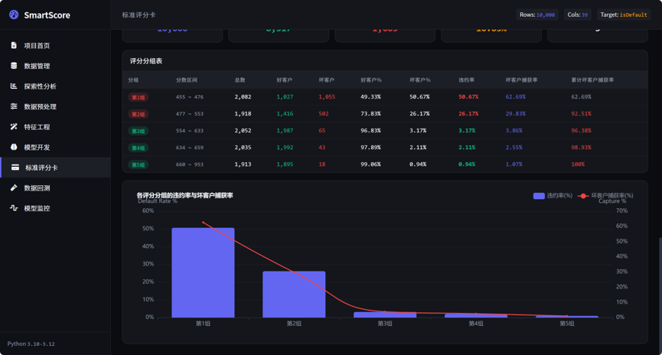Select 标准评分卡 menu item
This screenshot has height=355, width=662.
coord(55,167)
